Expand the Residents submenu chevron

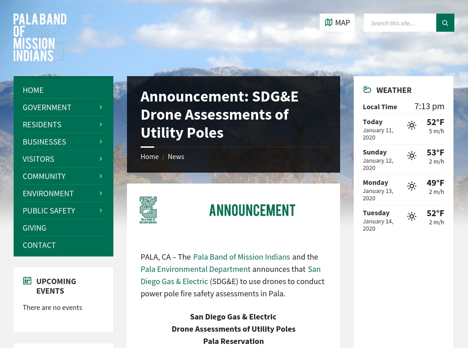pos(101,125)
